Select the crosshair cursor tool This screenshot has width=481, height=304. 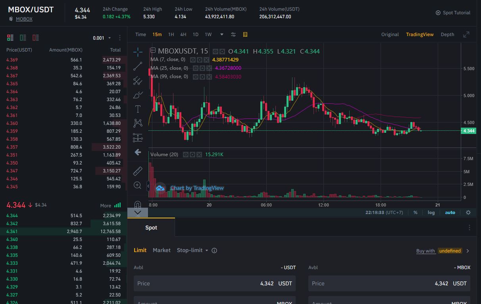click(138, 52)
